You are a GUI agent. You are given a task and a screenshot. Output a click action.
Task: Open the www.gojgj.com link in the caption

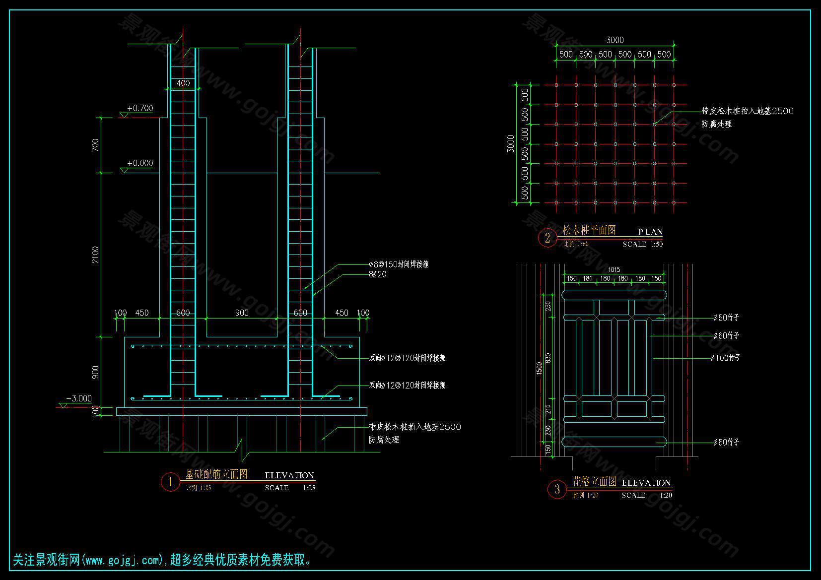click(x=123, y=561)
